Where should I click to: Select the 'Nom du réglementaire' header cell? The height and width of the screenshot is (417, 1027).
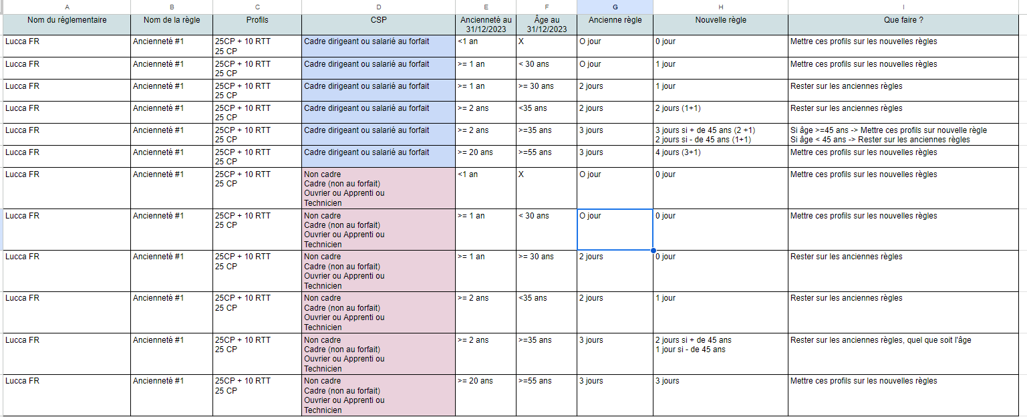click(67, 24)
